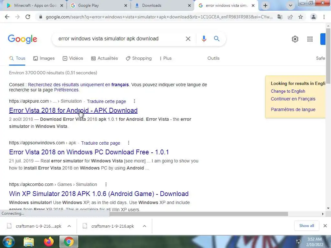Viewport: 331px width, 248px height.
Task: Open Windows Explorer from taskbar
Action: pos(29,242)
